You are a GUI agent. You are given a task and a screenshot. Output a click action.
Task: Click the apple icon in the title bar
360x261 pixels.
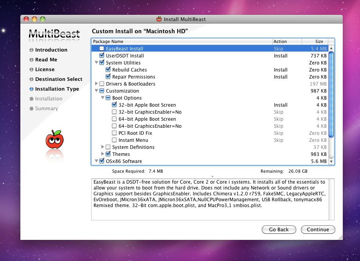(159, 19)
